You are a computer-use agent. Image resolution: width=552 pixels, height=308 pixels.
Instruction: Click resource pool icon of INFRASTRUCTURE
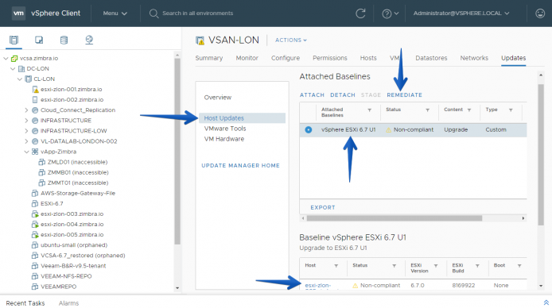click(x=35, y=121)
